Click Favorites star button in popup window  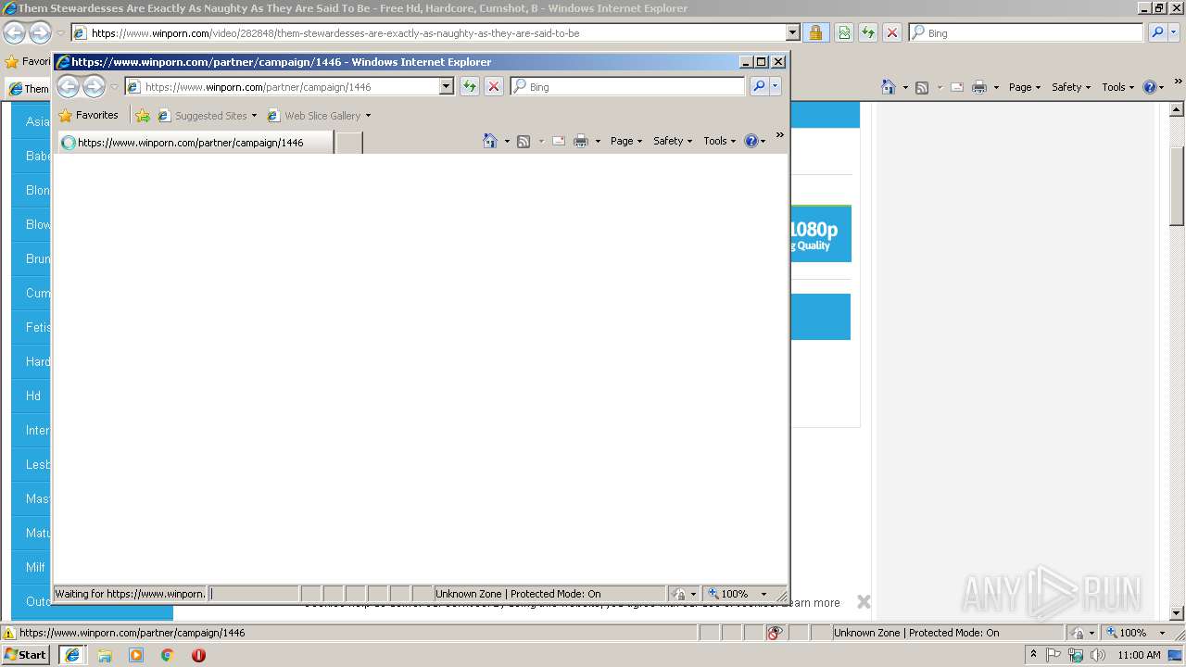pos(89,116)
